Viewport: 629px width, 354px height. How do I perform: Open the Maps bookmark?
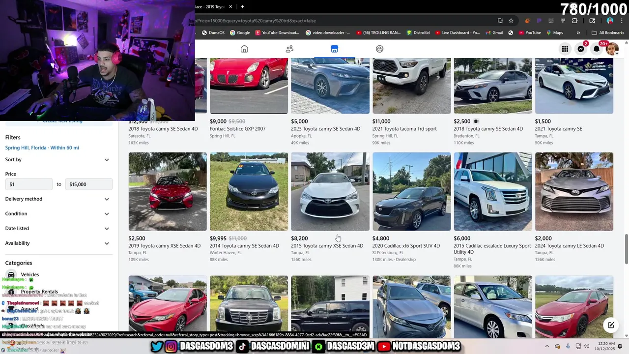[x=554, y=33]
